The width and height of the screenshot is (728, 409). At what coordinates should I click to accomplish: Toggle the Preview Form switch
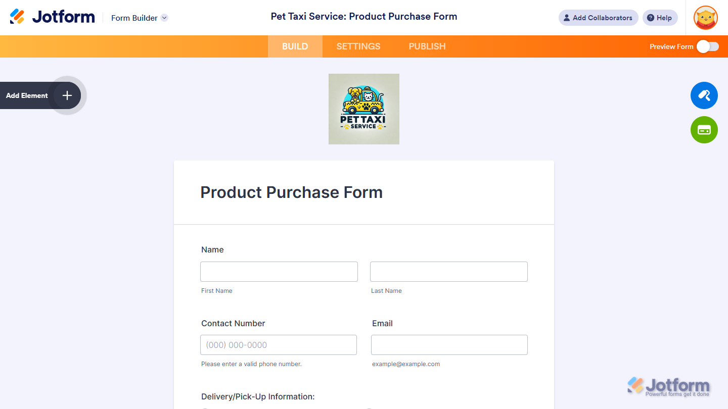point(707,46)
